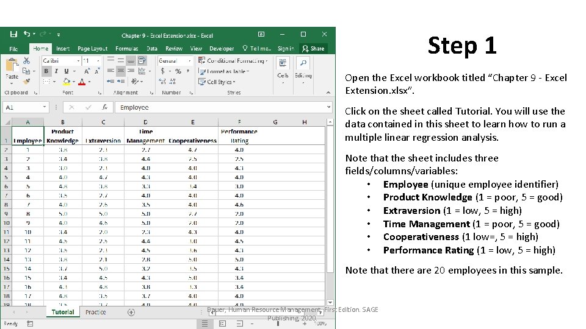Click the zoom slider handle

pos(278,324)
